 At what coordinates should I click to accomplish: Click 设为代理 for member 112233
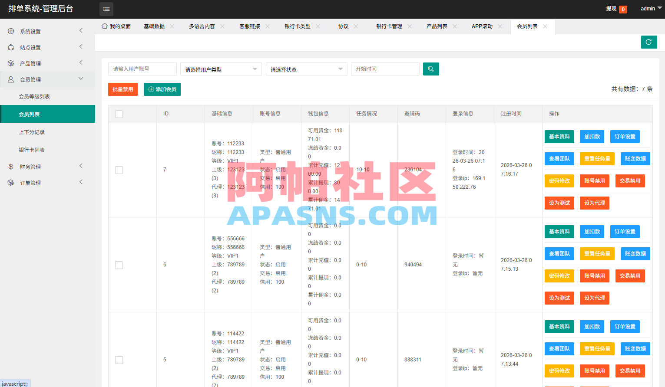595,203
